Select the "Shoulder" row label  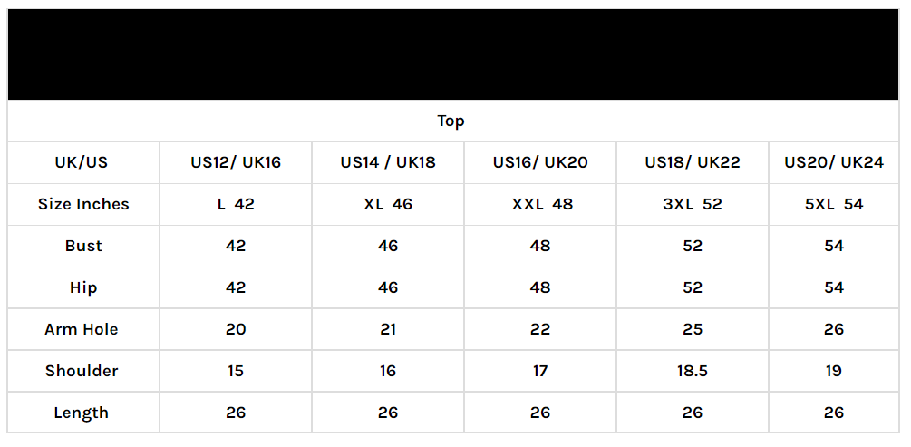click(82, 371)
